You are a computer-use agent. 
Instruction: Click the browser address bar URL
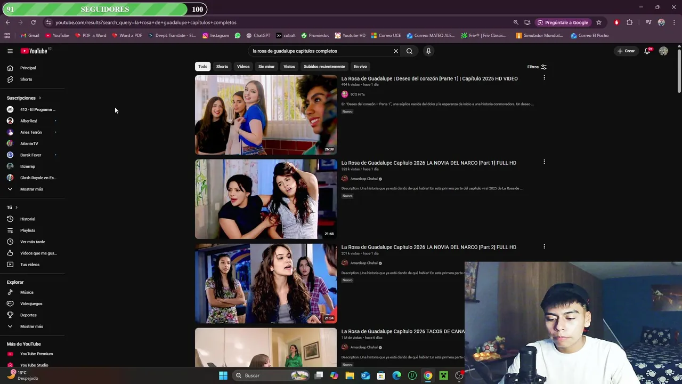pyautogui.click(x=146, y=22)
